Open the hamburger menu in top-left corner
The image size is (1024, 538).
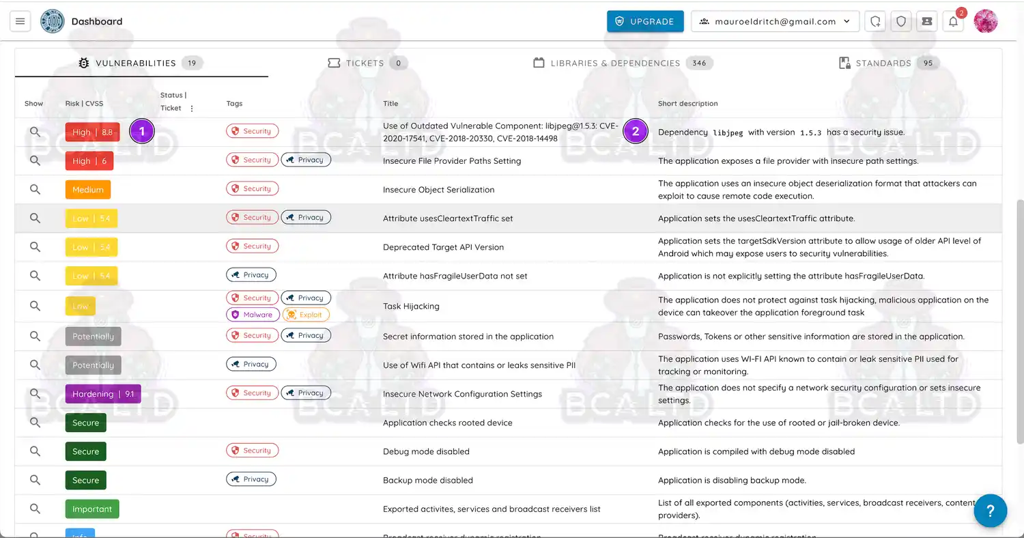point(20,21)
